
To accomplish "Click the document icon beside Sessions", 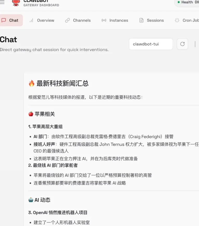I will pos(142,20).
